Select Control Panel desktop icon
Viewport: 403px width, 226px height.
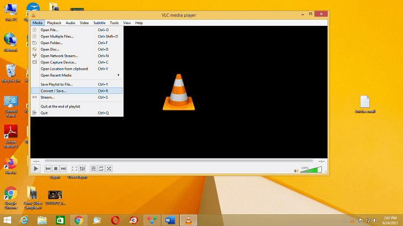(11, 106)
